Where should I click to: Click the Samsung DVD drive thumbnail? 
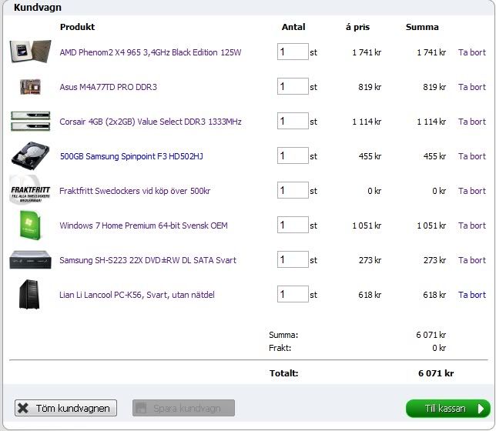tap(30, 260)
